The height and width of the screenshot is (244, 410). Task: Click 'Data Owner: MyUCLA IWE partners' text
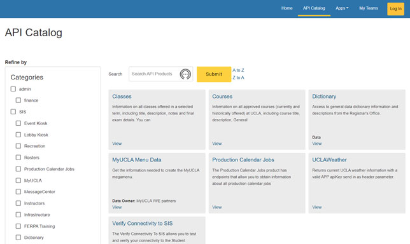point(144,201)
